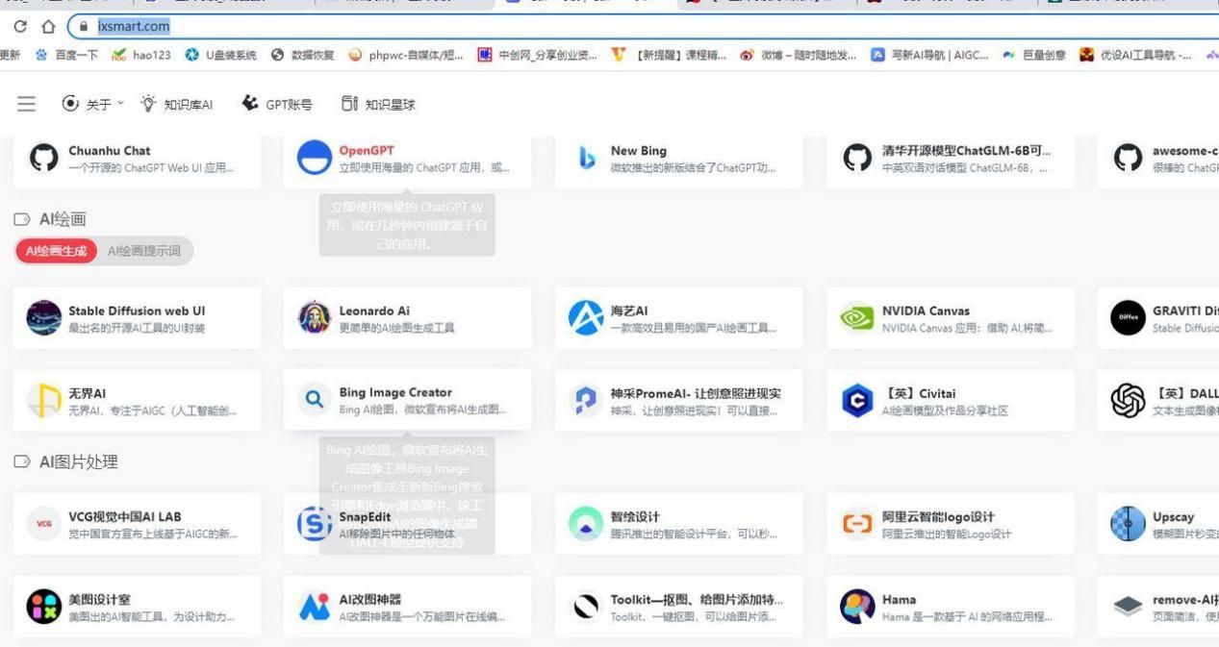Screen dimensions: 1219x647
Task: Click the OpenGPT blue circle icon
Action: 315,158
